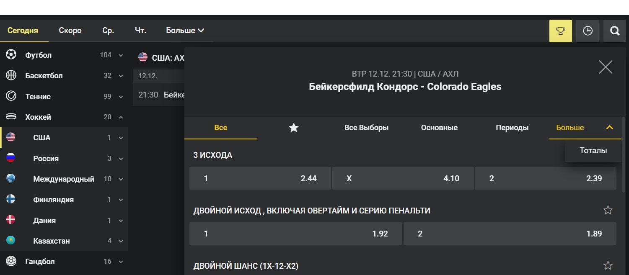Open the trophy competitions icon
The image size is (629, 275).
[560, 31]
